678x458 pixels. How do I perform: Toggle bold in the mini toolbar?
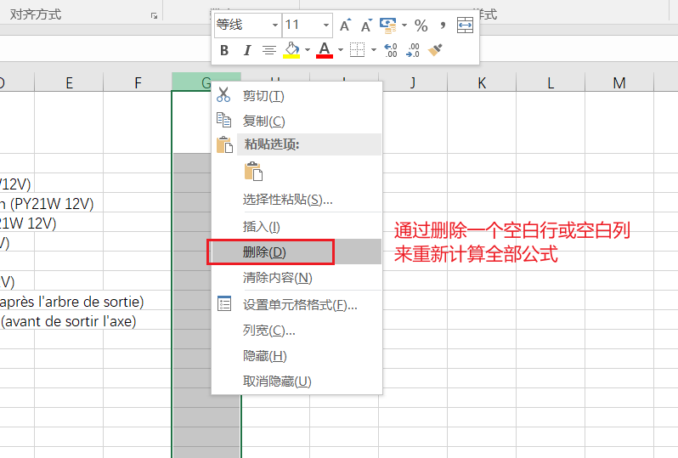click(224, 50)
